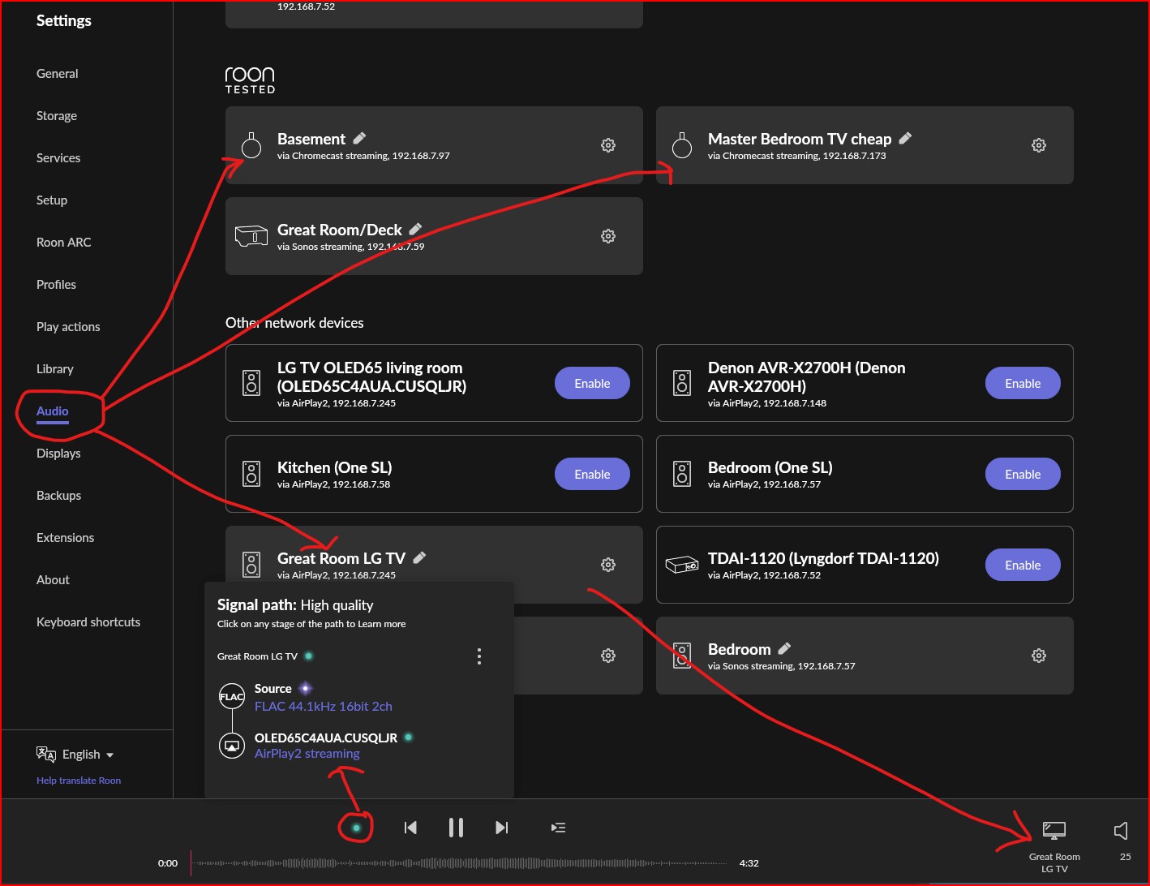Enable the Denon AVR-X2700H device

[1022, 384]
